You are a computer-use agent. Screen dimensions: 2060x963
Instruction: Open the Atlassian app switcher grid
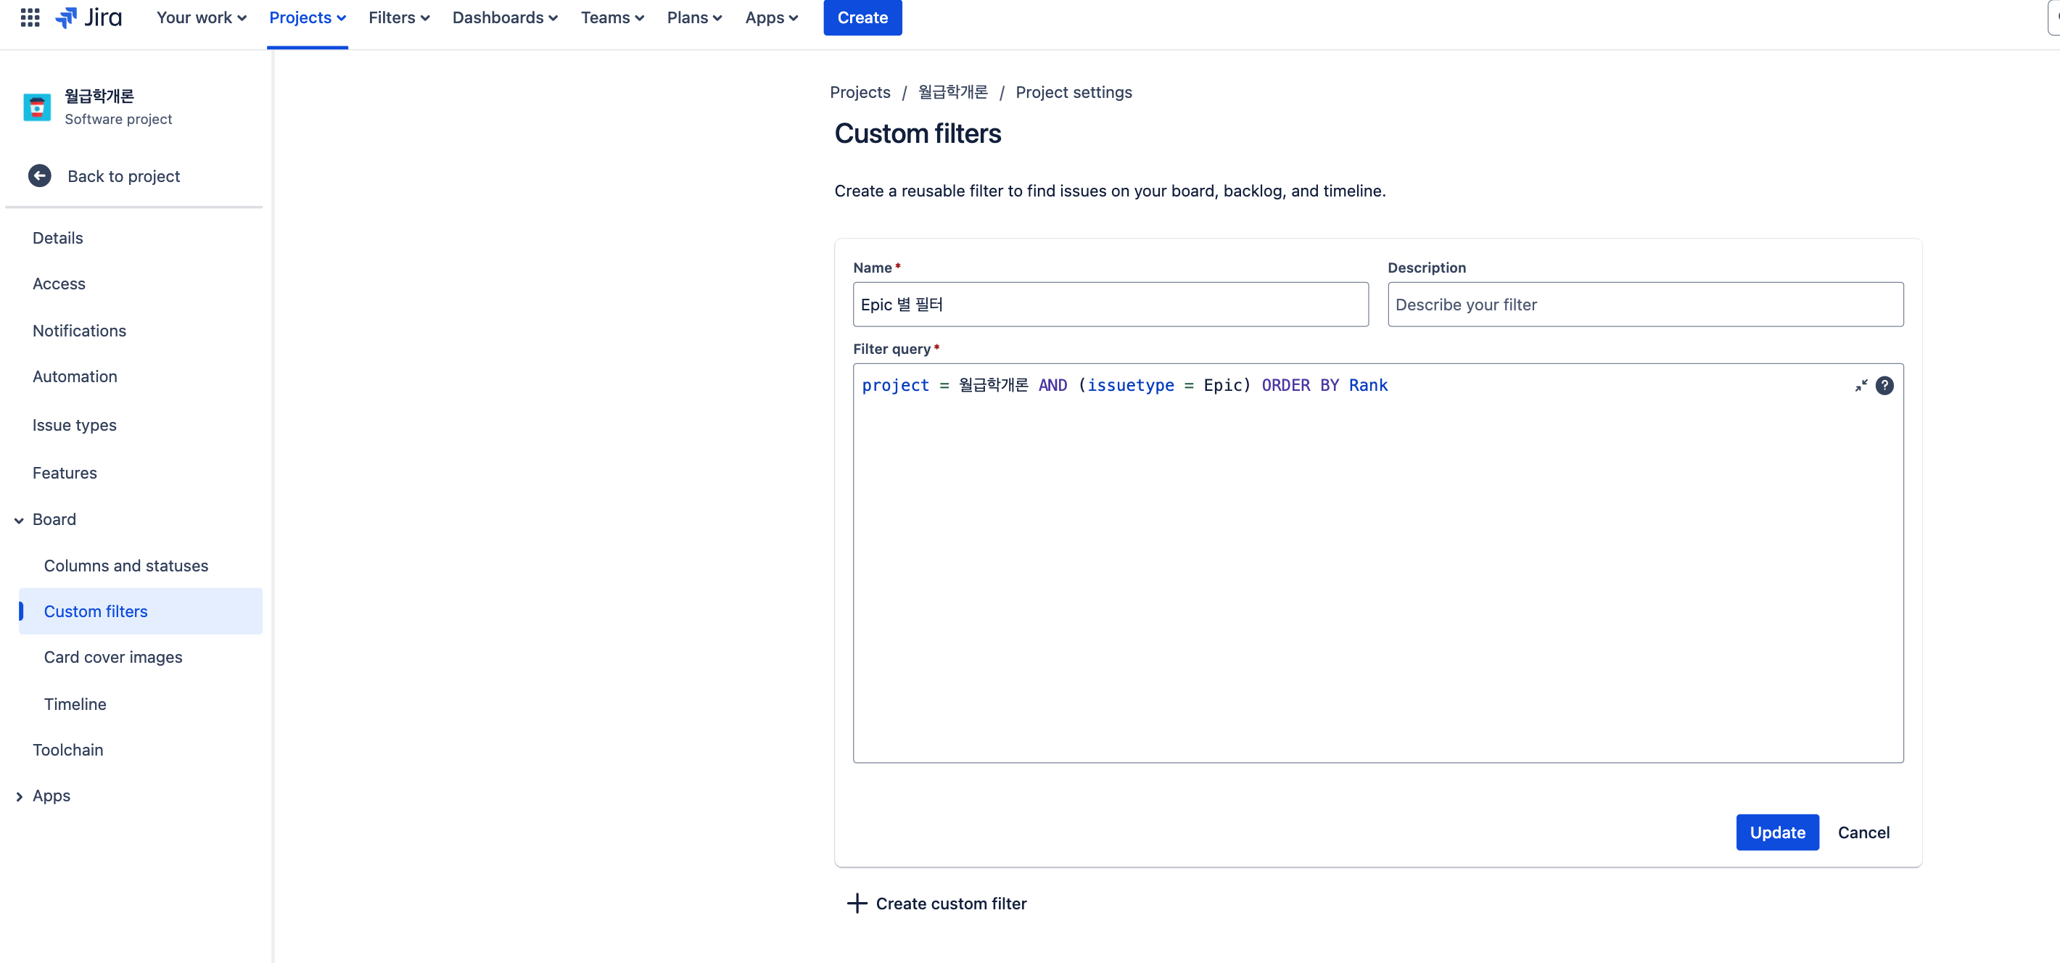tap(29, 17)
